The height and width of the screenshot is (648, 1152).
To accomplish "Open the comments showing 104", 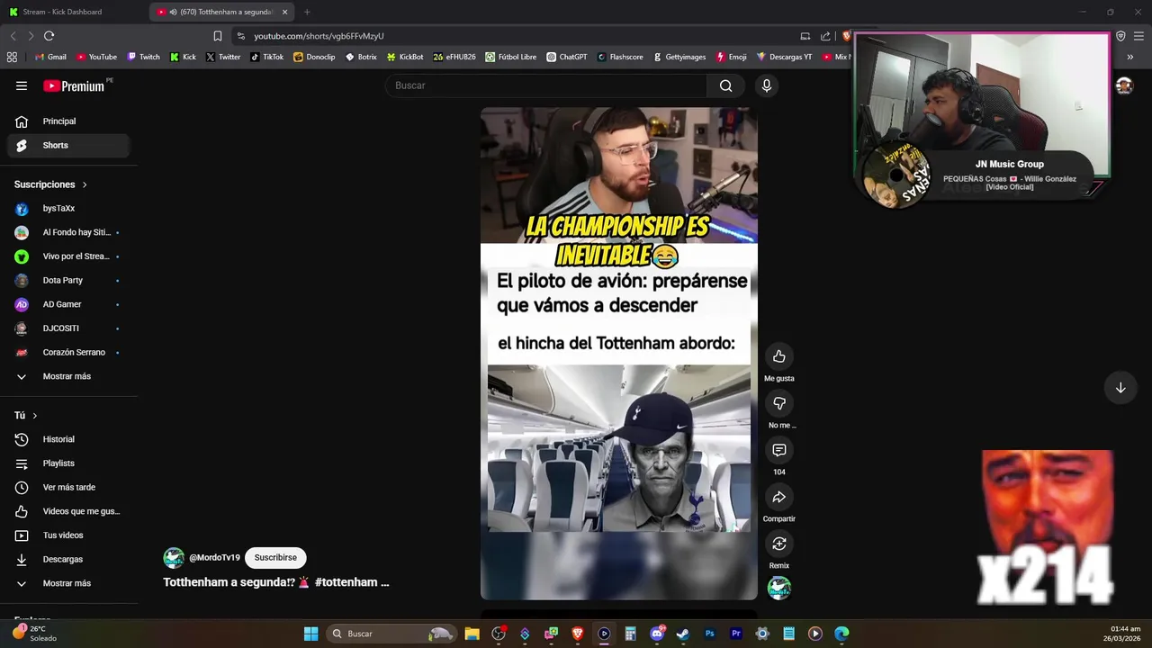I will coord(779,450).
